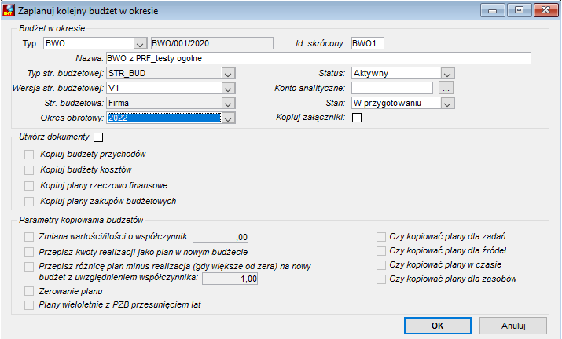
Task: Confirm with the OK button
Action: 438,326
